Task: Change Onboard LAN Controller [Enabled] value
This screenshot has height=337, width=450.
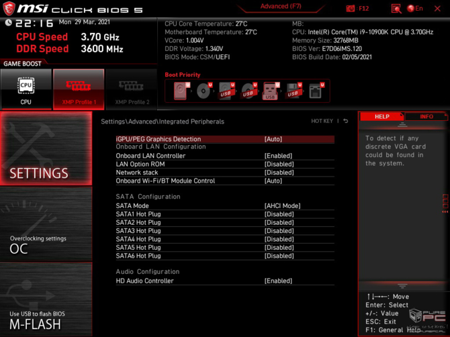Action: [x=278, y=156]
